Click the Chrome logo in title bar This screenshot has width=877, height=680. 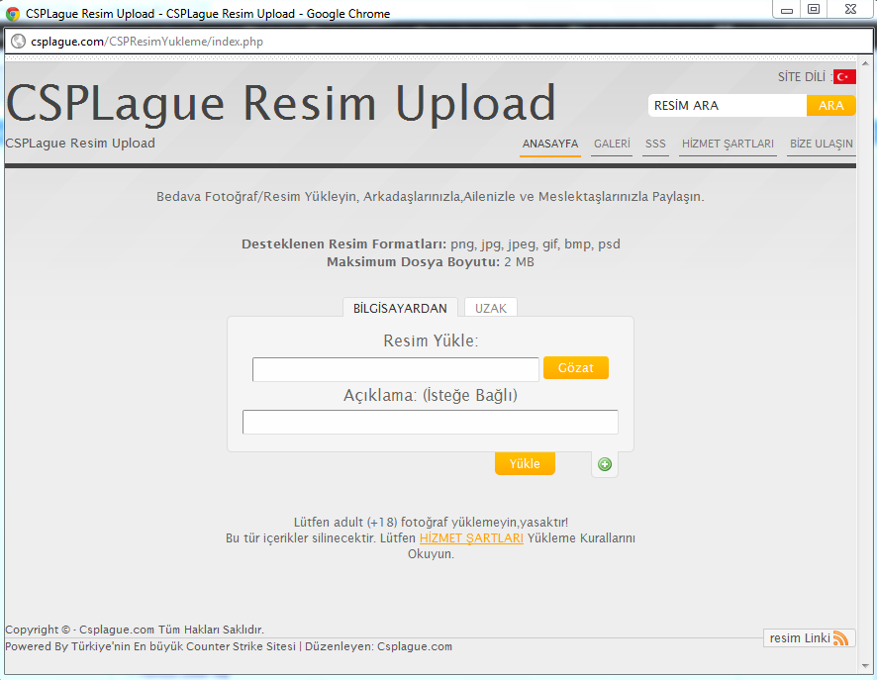pos(12,14)
